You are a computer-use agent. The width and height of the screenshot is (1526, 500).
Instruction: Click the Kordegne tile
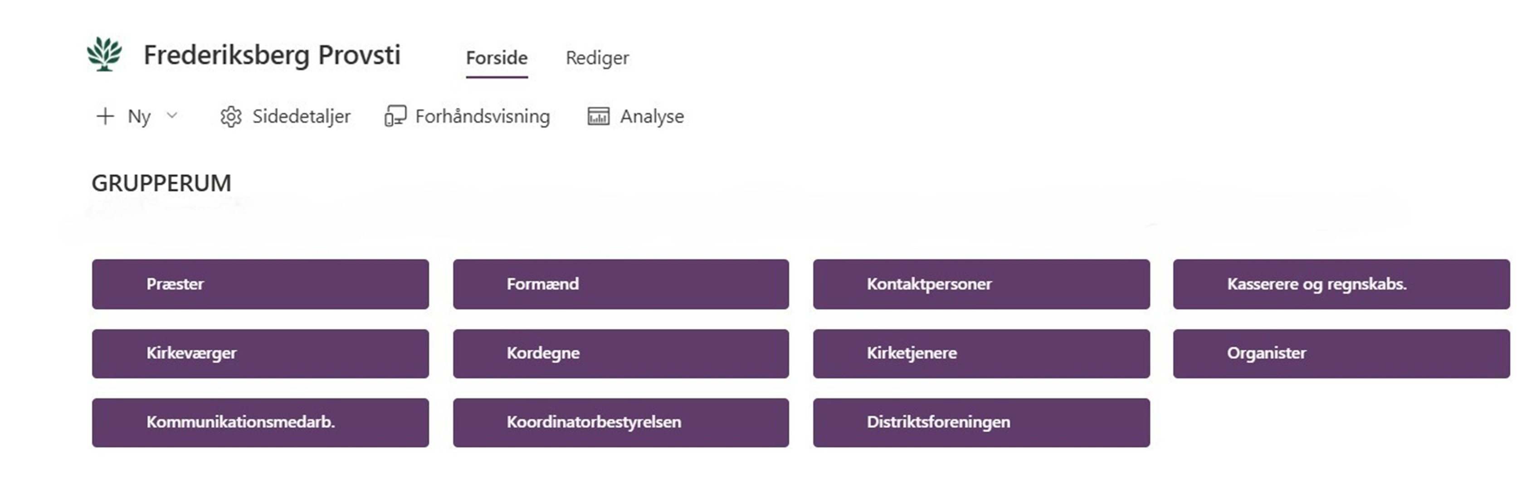[x=621, y=353]
